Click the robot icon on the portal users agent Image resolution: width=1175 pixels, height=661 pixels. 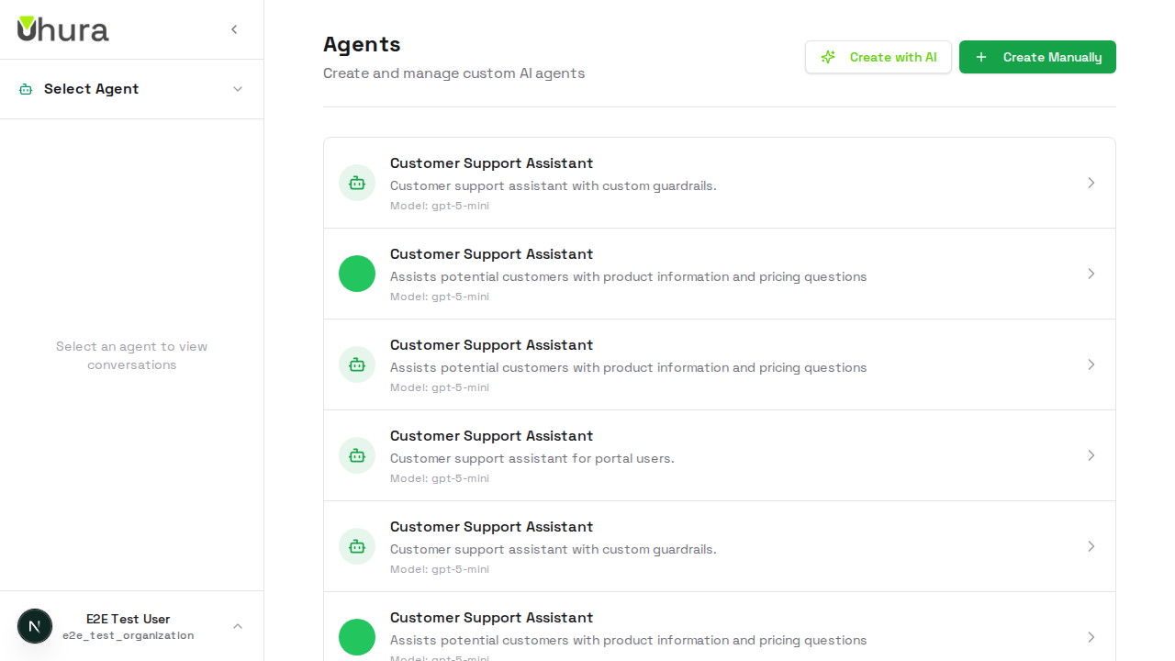click(x=357, y=455)
